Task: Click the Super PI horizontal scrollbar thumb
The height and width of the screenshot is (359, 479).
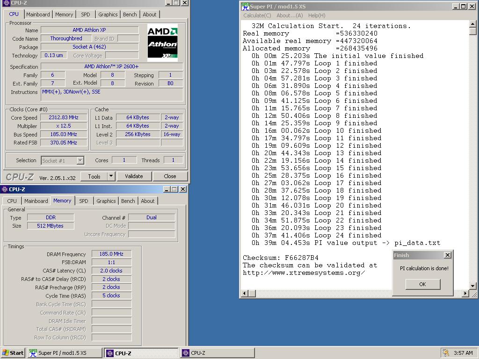Action: click(252, 294)
